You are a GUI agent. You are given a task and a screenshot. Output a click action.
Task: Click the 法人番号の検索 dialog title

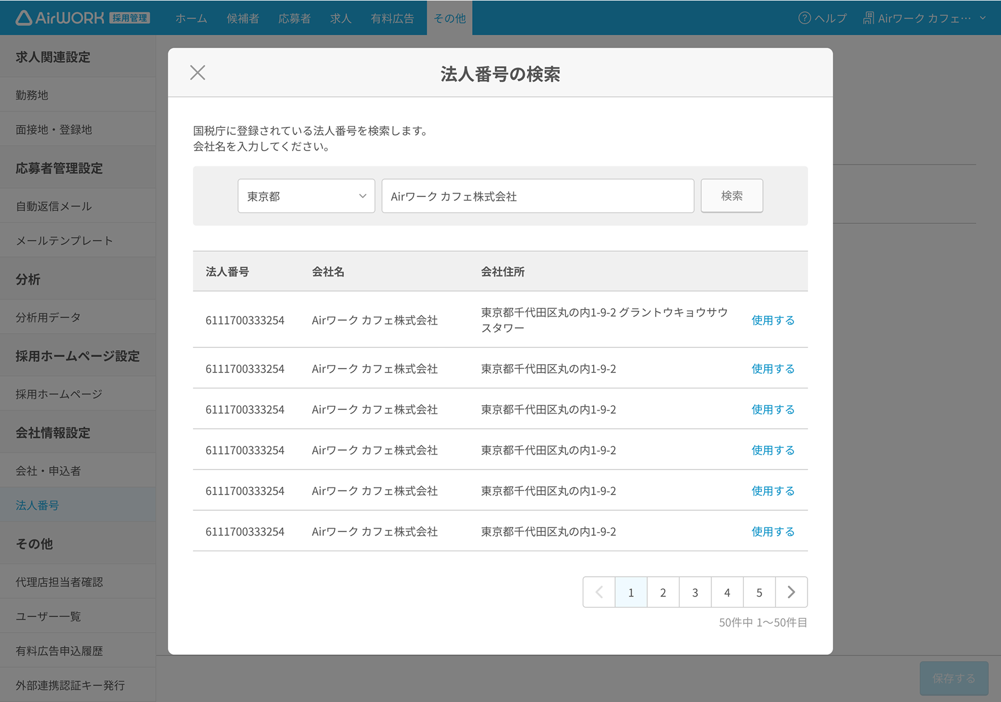coord(500,74)
